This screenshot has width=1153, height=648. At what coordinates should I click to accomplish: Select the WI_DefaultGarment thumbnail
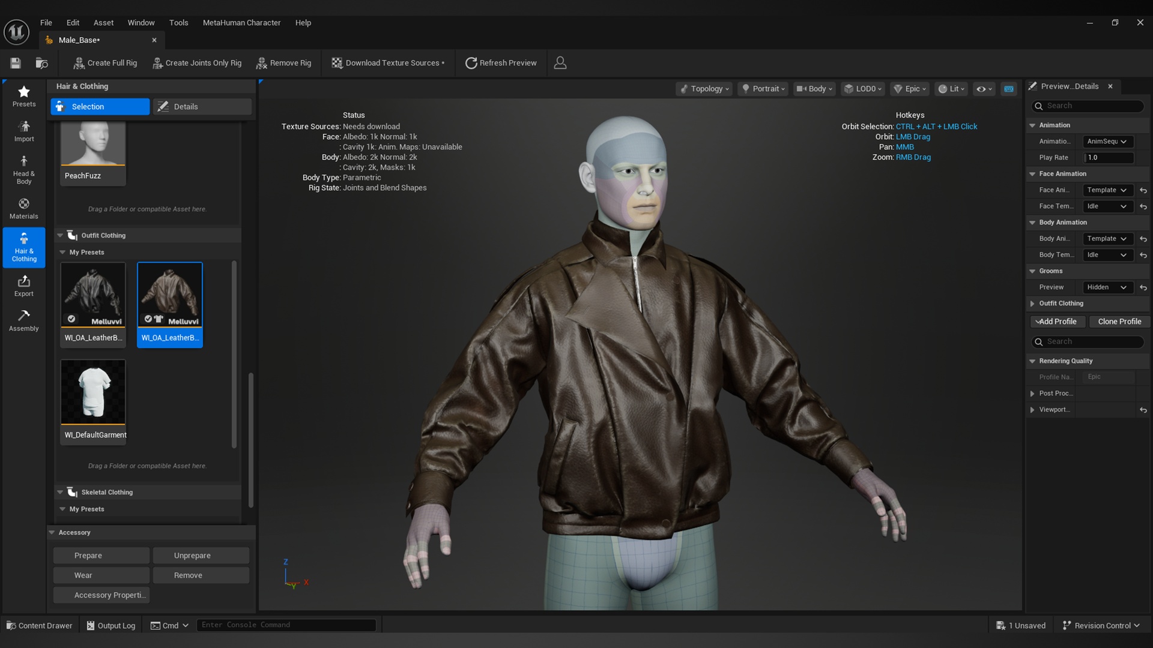[x=93, y=392]
